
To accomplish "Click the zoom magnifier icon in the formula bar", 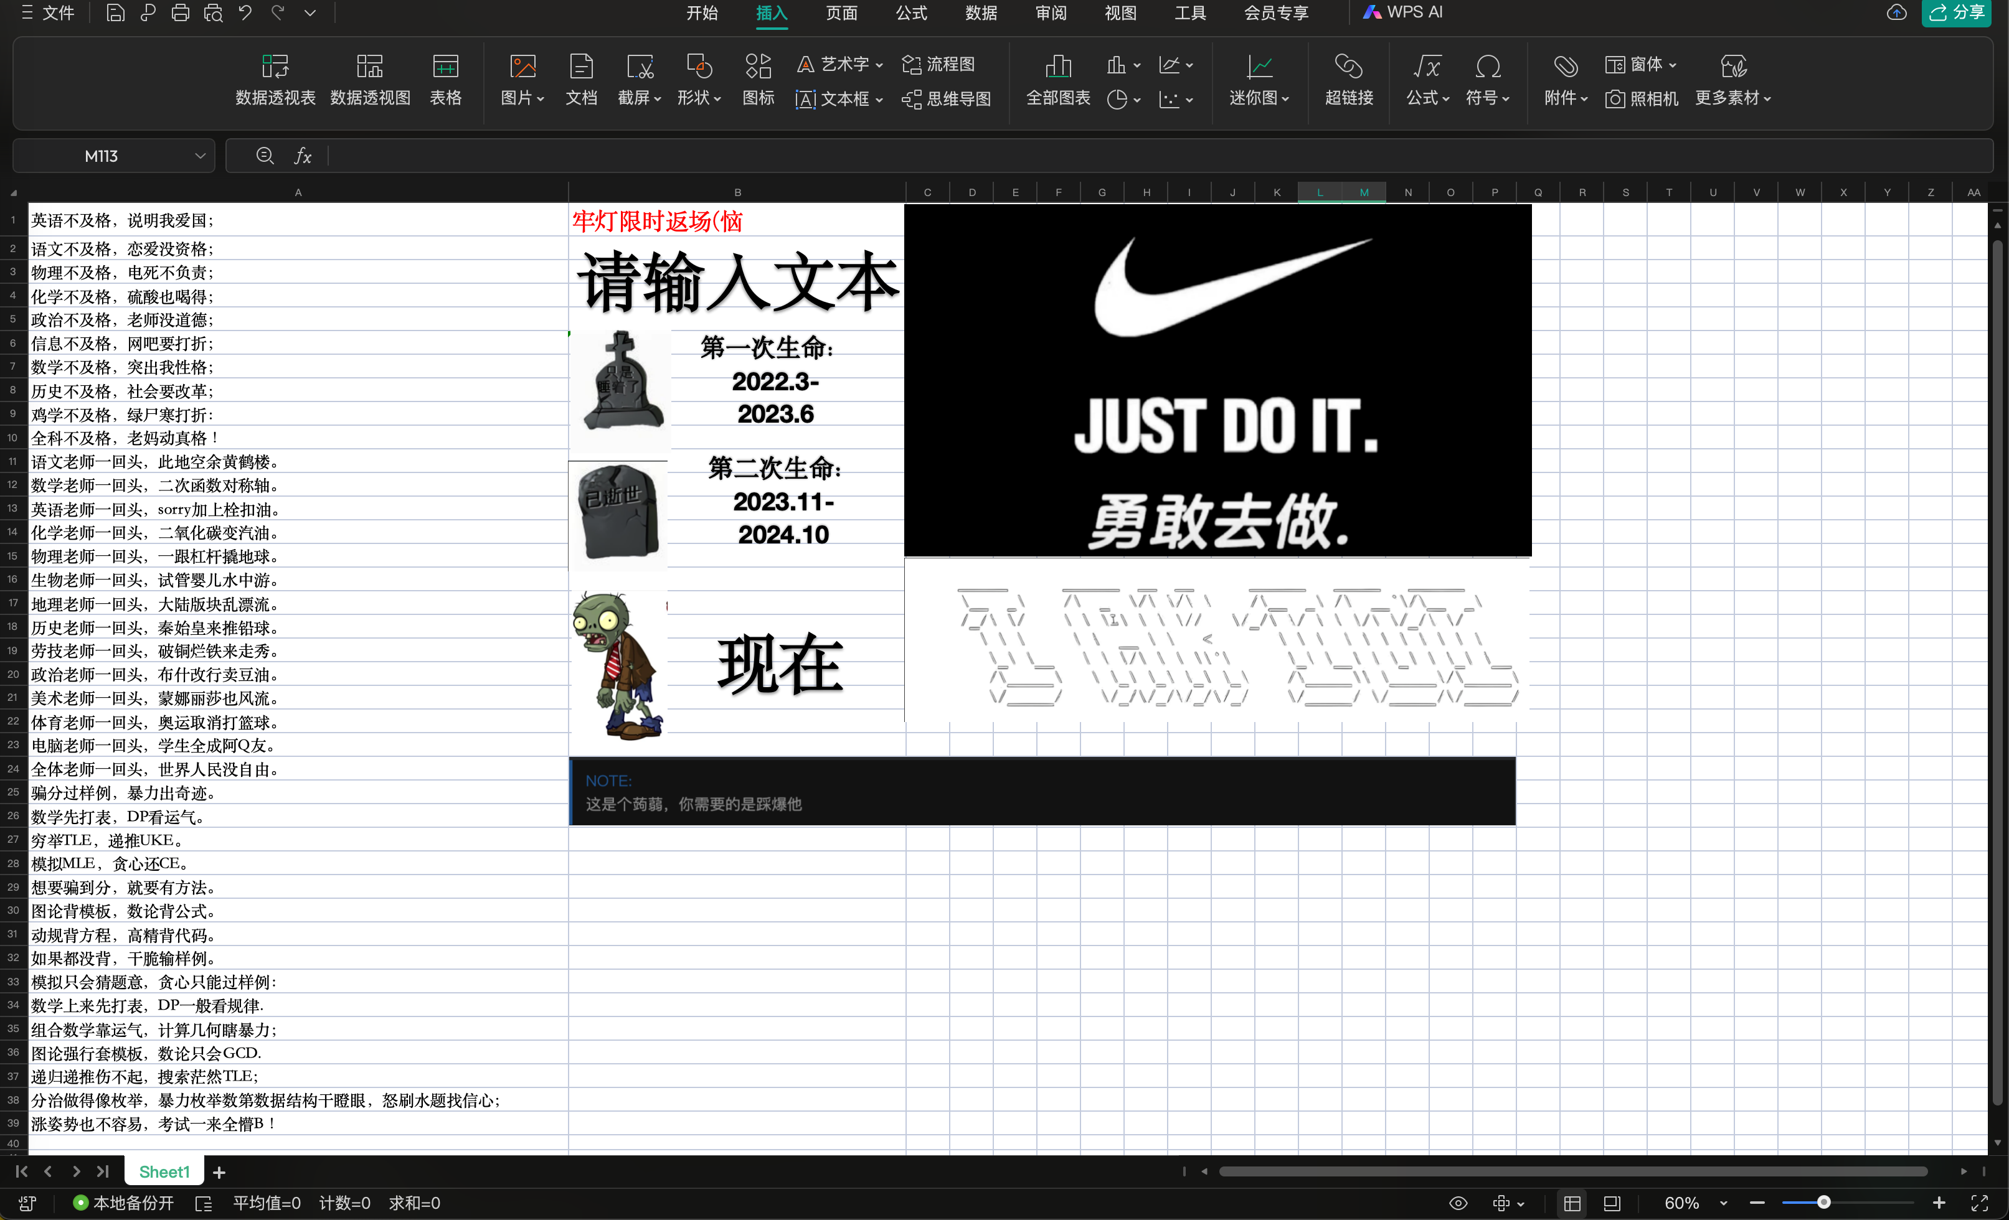I will point(265,155).
